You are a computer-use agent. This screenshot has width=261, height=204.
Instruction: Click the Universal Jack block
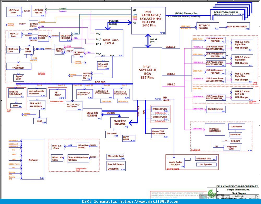(x=206, y=159)
